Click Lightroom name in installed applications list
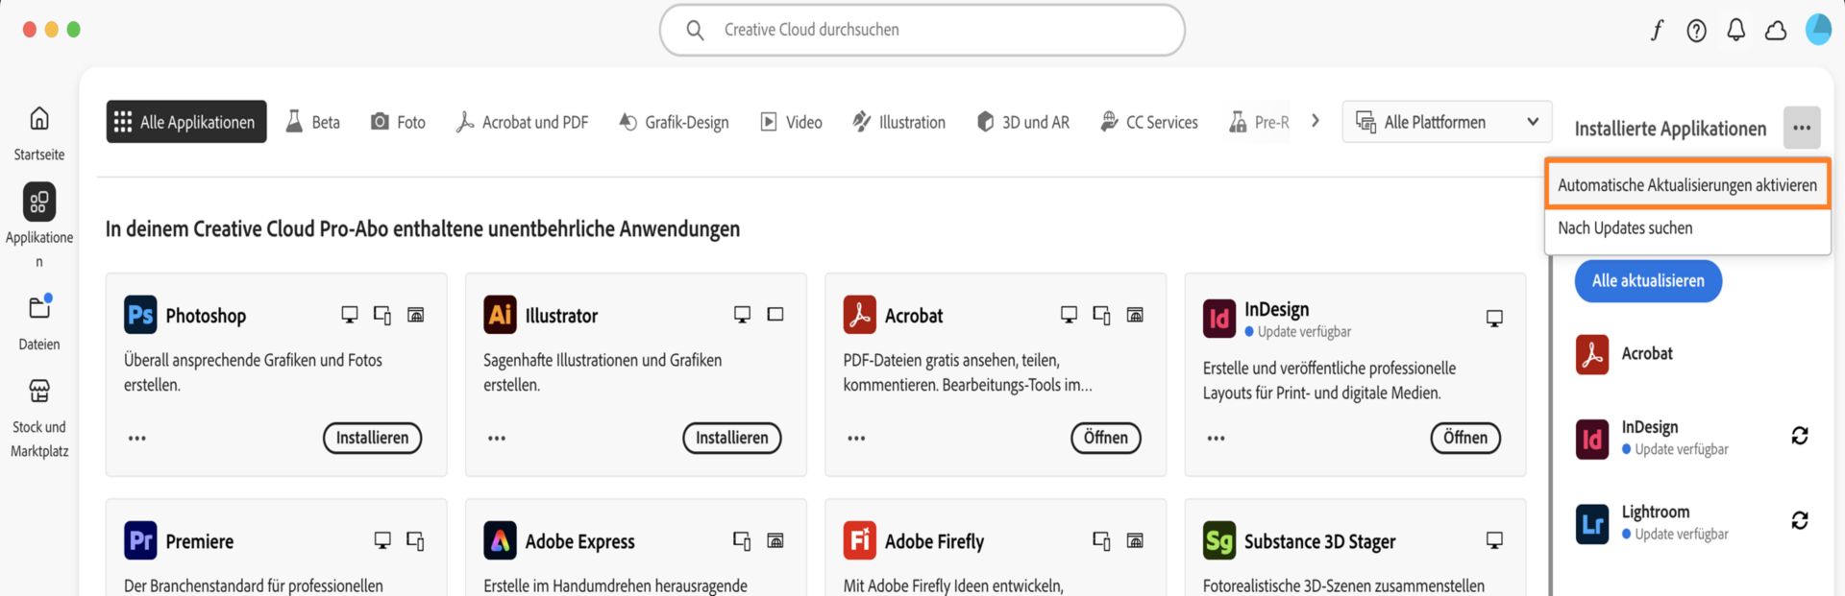This screenshot has height=596, width=1845. coord(1656,512)
